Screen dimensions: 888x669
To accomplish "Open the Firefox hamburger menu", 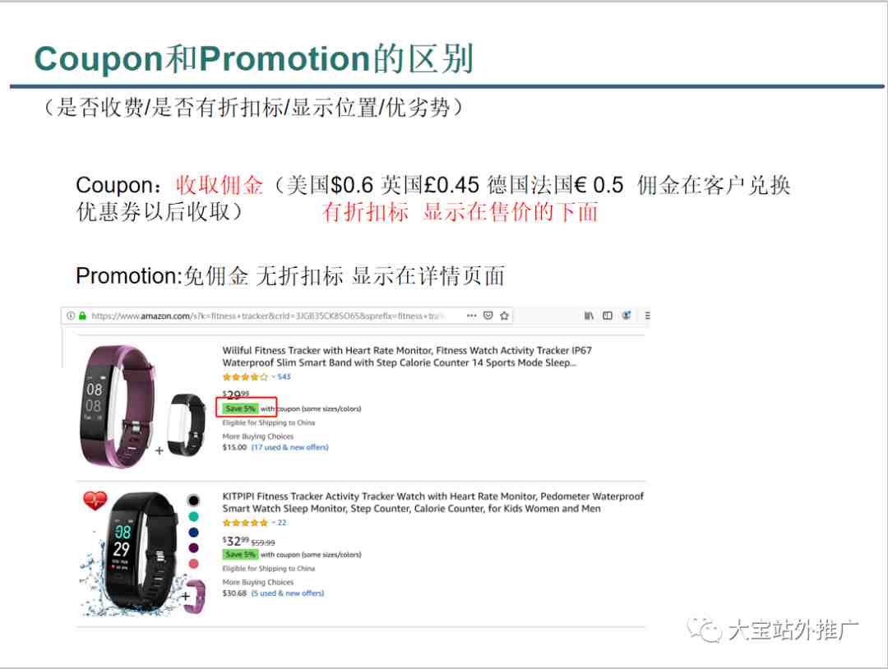I will [647, 316].
